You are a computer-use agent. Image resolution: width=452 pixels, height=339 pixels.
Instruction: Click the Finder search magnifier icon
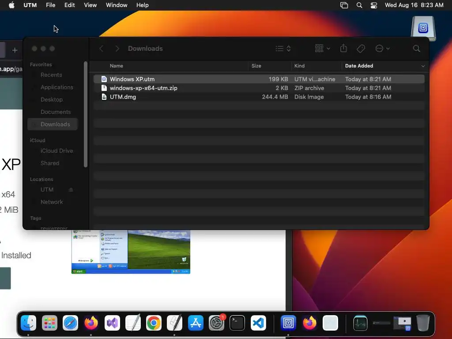[417, 49]
